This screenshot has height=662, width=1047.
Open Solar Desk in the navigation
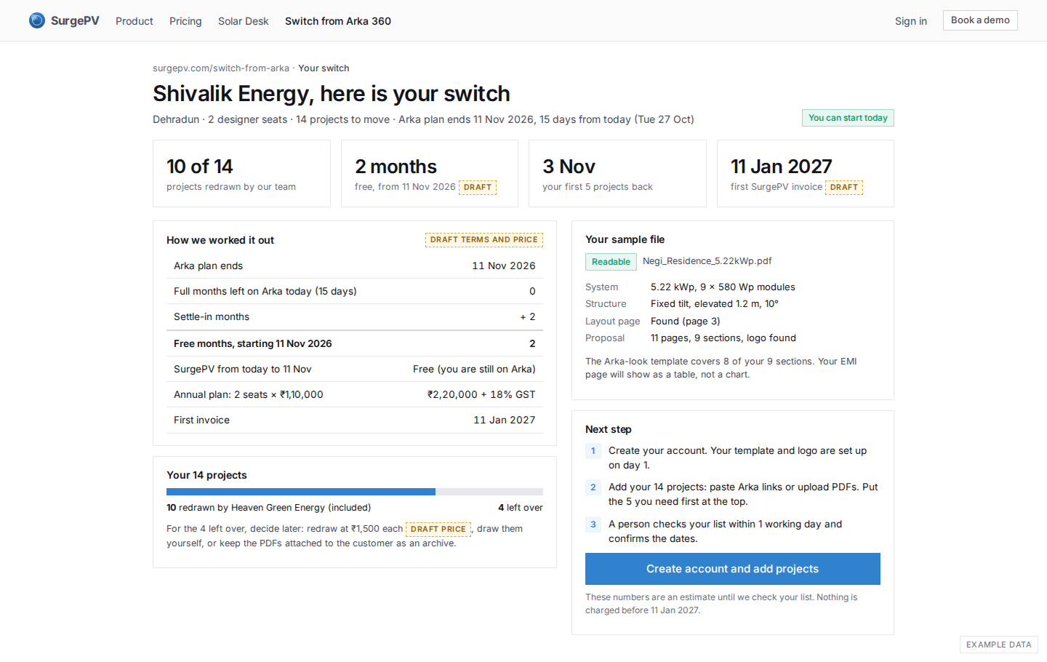point(244,21)
